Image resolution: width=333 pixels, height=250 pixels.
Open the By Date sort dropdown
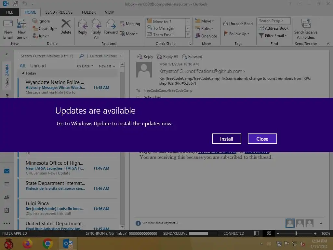pyautogui.click(x=85, y=66)
